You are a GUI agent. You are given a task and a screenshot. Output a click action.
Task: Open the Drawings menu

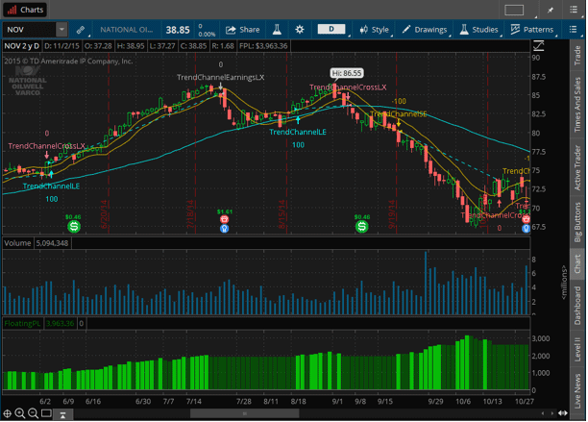(x=424, y=30)
